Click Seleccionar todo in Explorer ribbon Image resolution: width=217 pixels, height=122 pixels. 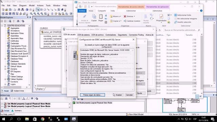183,15
